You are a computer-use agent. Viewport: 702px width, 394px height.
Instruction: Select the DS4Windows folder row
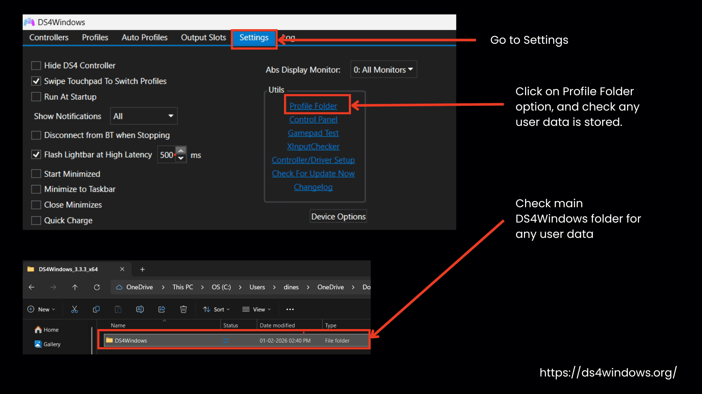[236, 340]
